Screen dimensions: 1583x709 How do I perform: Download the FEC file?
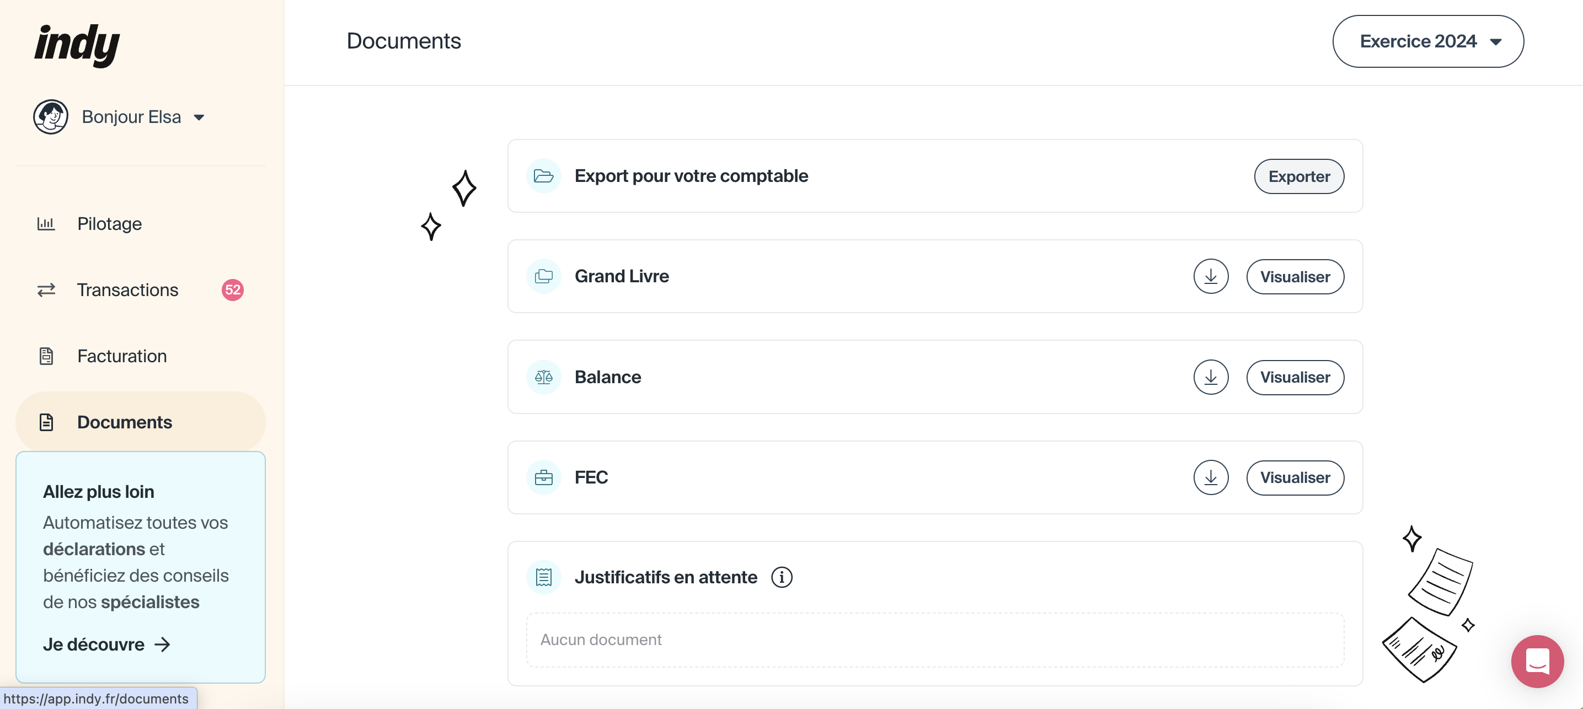pos(1210,477)
